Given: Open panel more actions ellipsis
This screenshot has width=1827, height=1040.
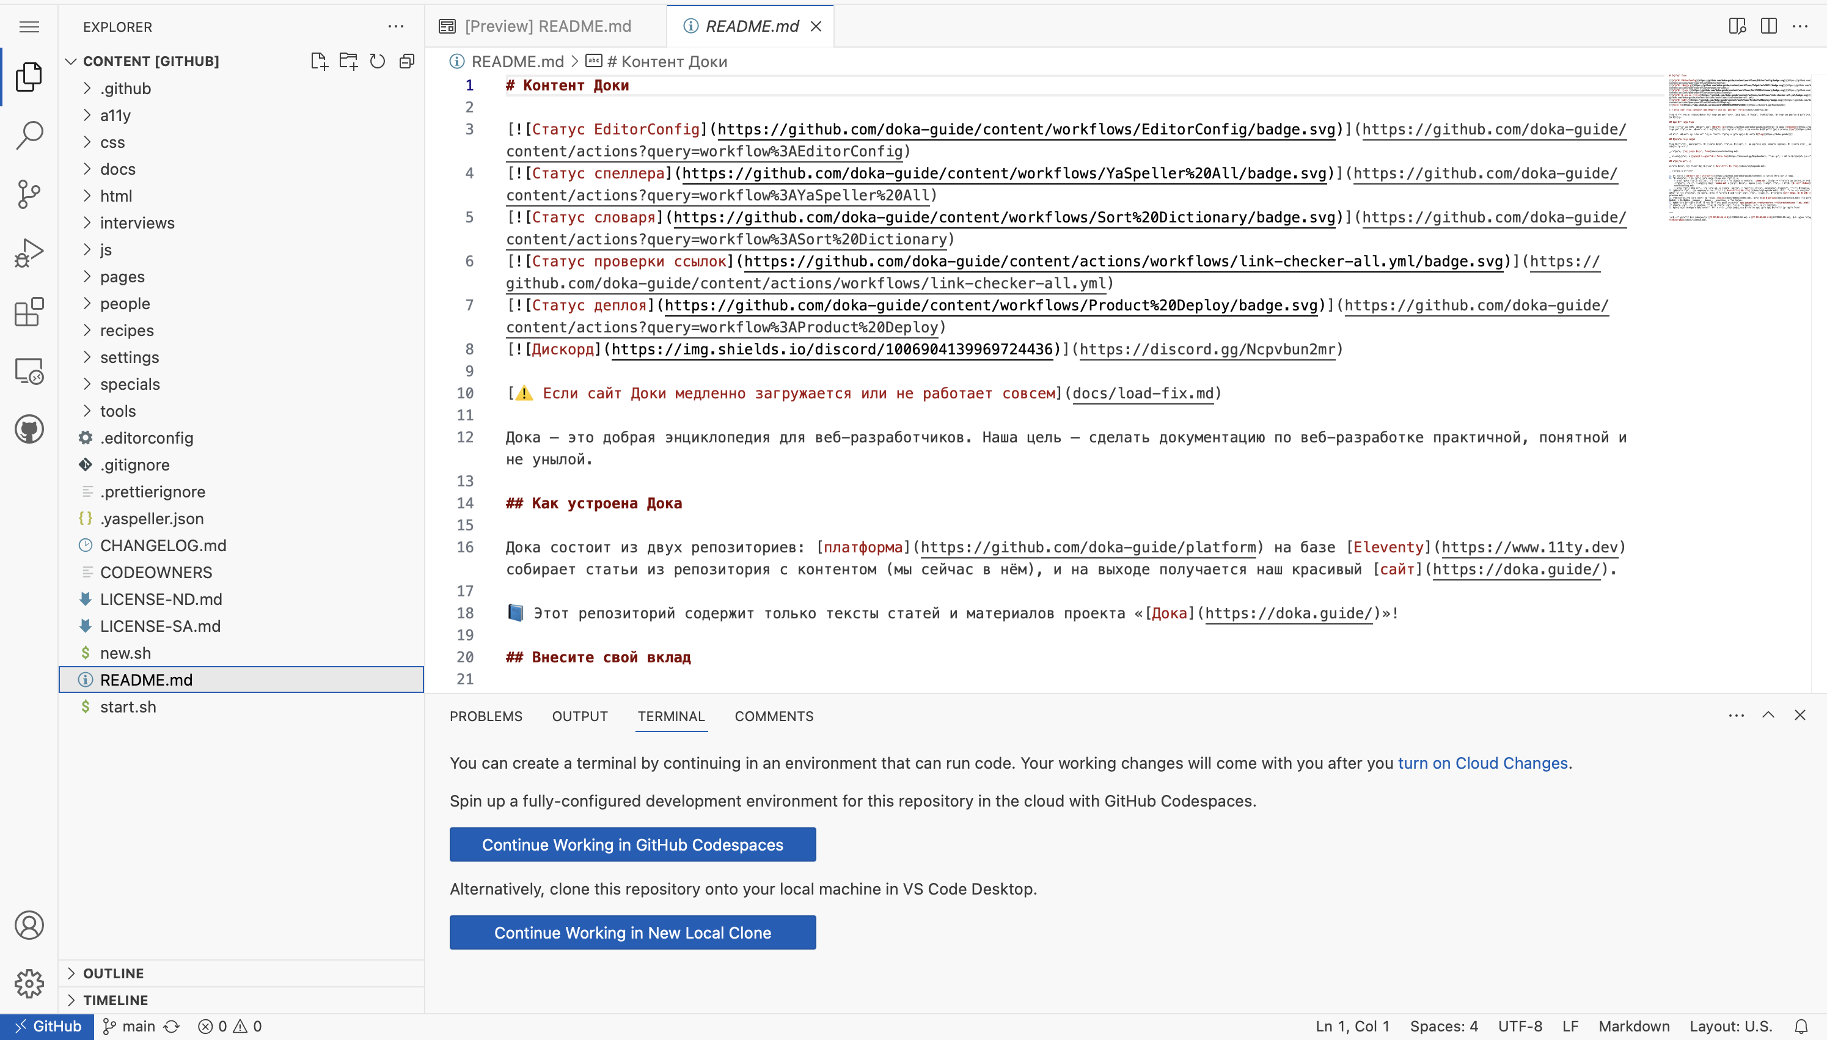Looking at the screenshot, I should click(x=1737, y=716).
